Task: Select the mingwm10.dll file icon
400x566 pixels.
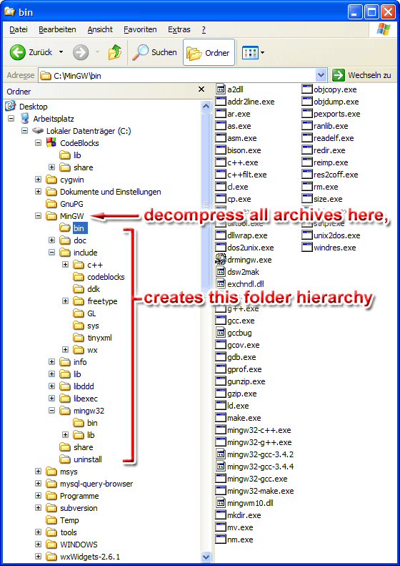Action: [221, 503]
